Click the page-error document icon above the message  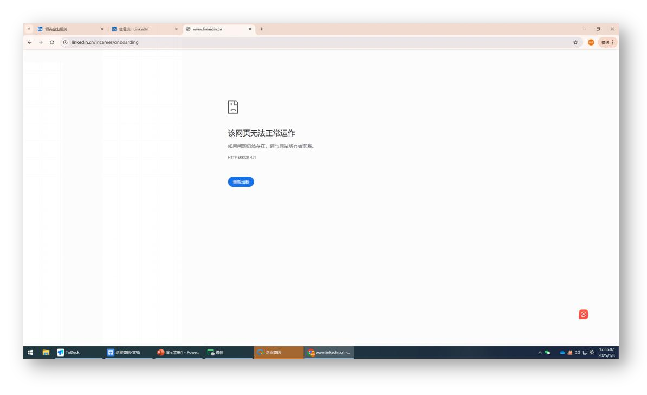click(x=232, y=107)
